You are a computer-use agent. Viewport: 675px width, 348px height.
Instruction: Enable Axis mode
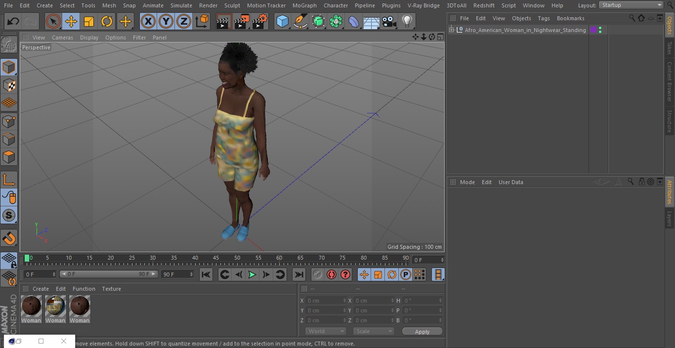[x=9, y=180]
